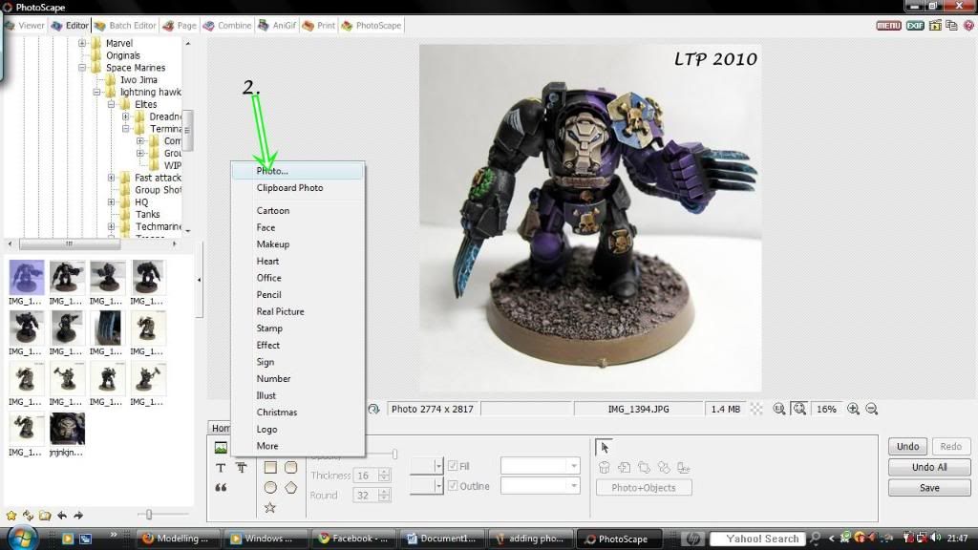
Task: Switch to the Viewer tab
Action: click(x=25, y=26)
